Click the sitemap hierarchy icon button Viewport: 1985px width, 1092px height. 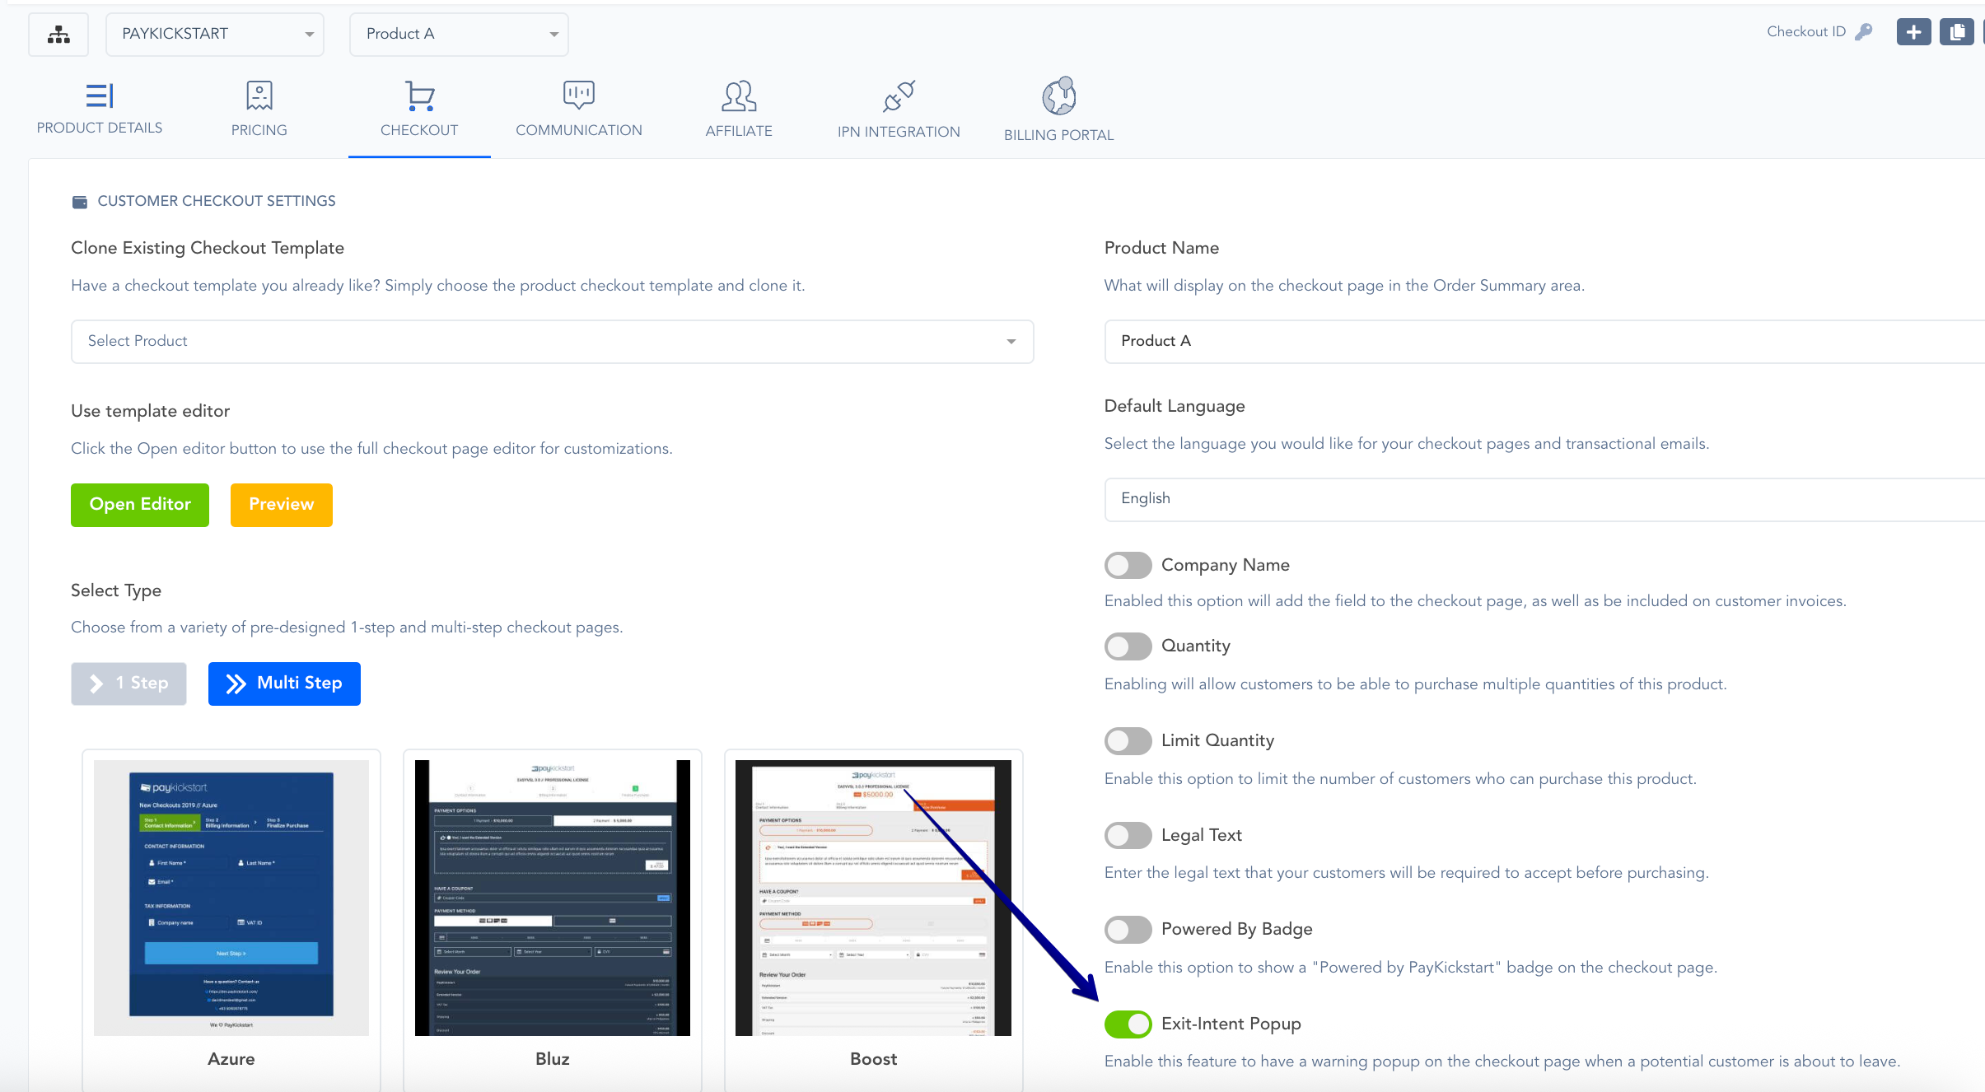[x=58, y=35]
